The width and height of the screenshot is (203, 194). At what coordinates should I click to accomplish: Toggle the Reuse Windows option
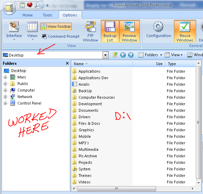[185, 31]
